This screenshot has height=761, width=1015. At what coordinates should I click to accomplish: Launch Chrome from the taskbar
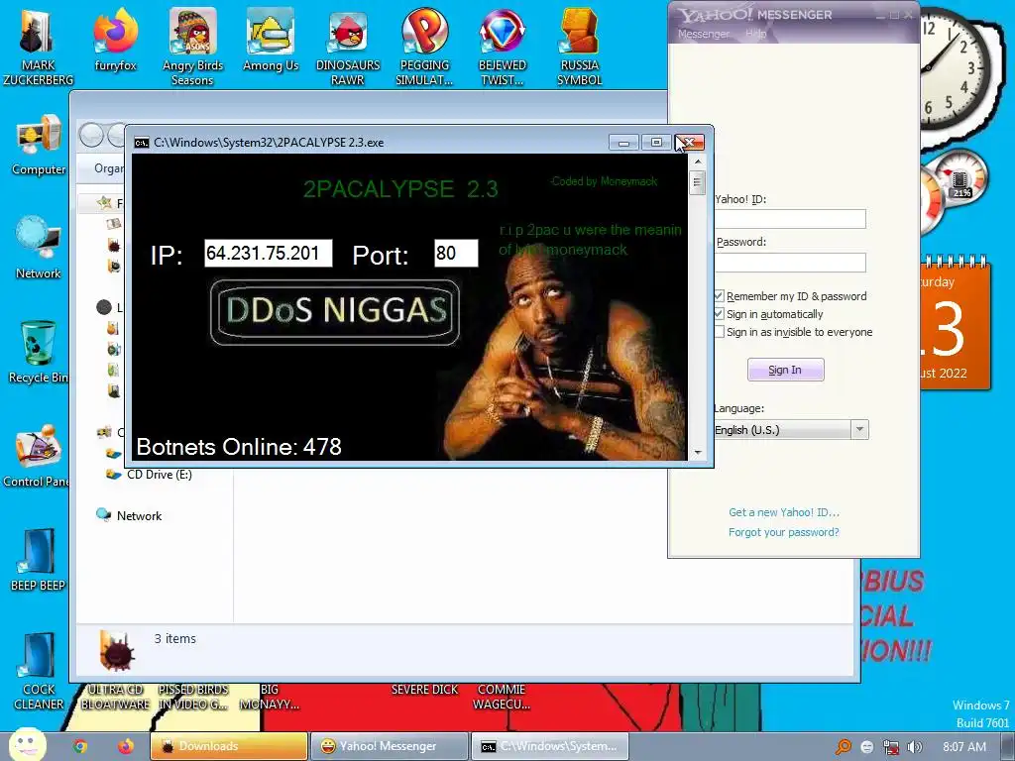coord(80,746)
